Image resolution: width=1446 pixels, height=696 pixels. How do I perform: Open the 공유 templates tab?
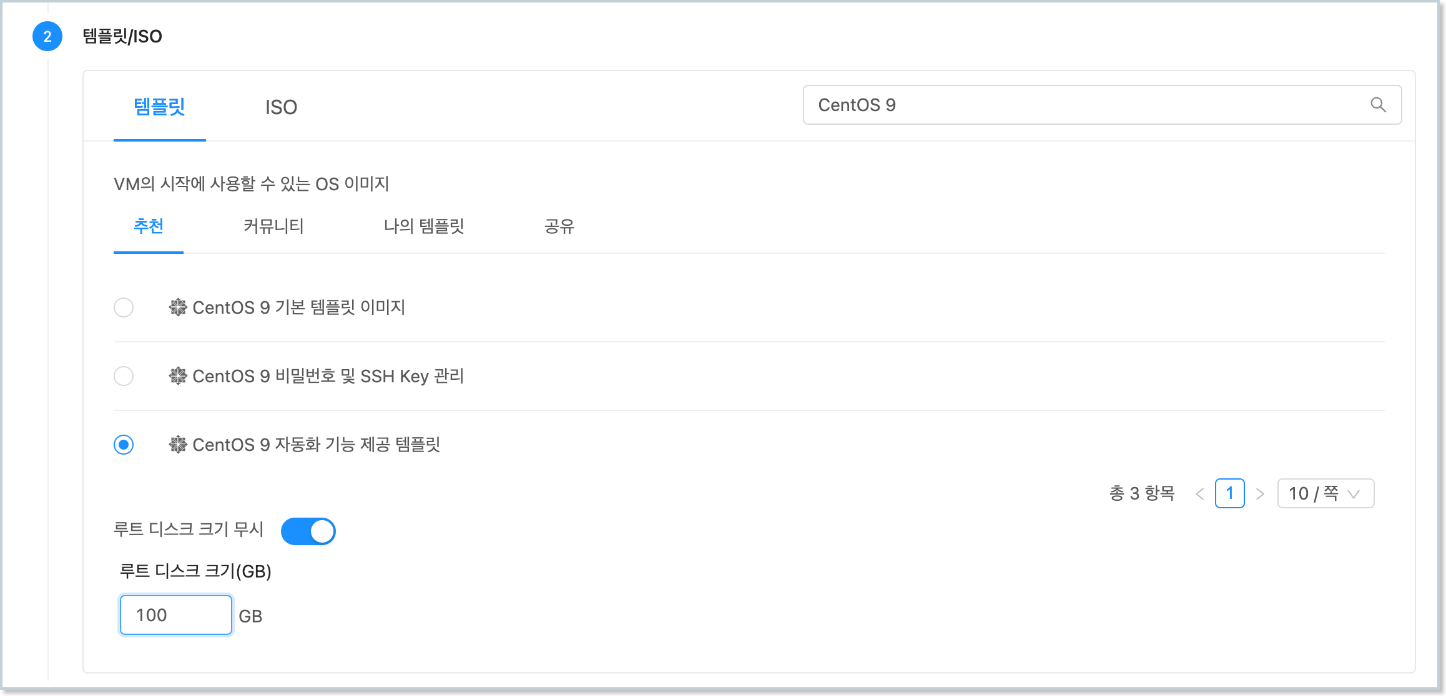[x=559, y=226]
